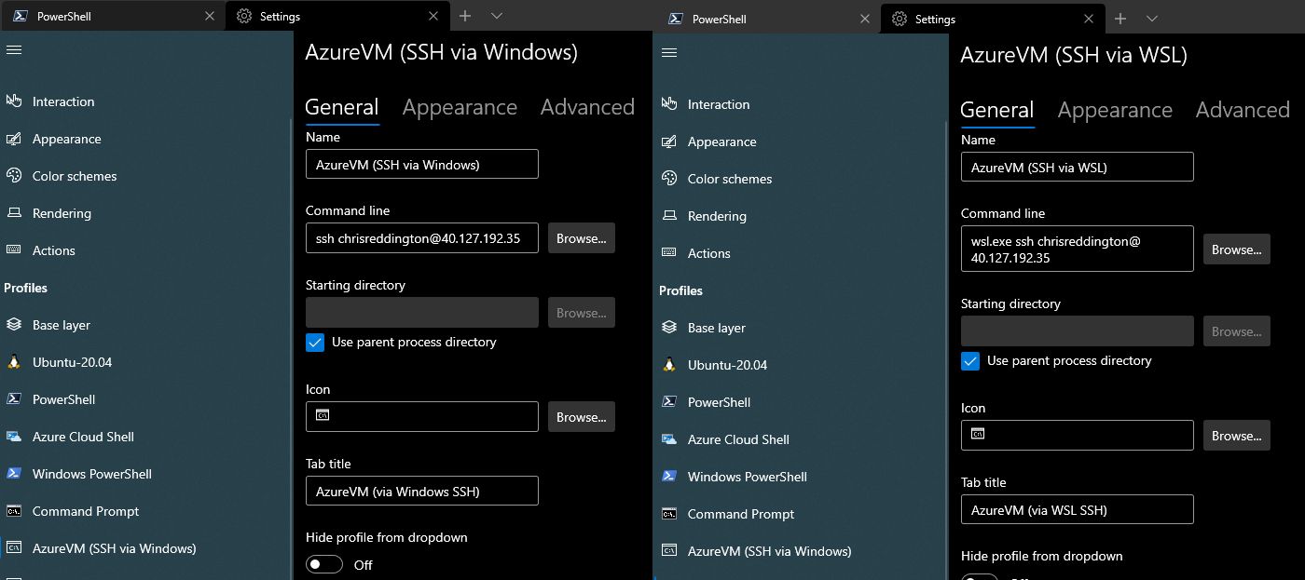The height and width of the screenshot is (580, 1305).
Task: Click Browse beside the Icon field
Action: (x=581, y=416)
